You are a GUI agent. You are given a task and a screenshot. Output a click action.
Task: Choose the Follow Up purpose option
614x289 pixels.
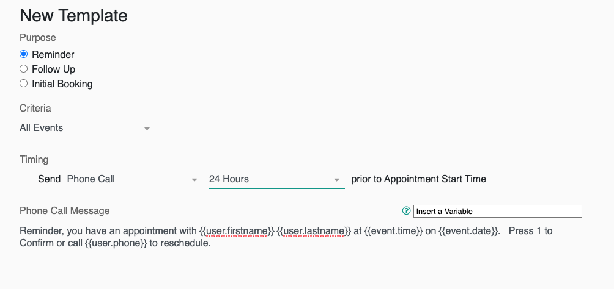(x=23, y=69)
